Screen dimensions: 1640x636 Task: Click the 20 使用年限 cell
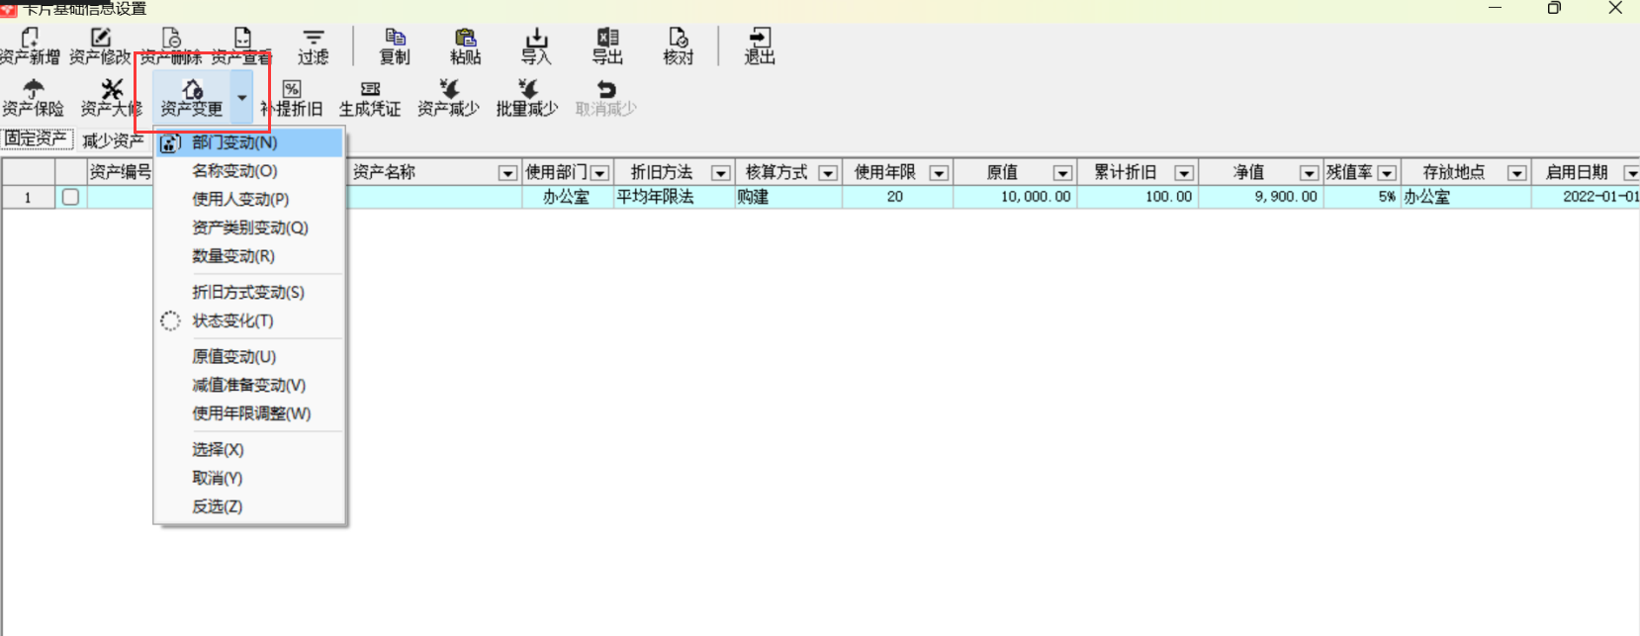pyautogui.click(x=897, y=197)
